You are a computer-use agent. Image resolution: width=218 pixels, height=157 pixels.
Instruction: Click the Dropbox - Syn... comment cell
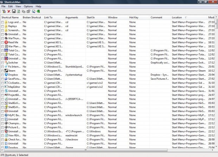pos(160,75)
